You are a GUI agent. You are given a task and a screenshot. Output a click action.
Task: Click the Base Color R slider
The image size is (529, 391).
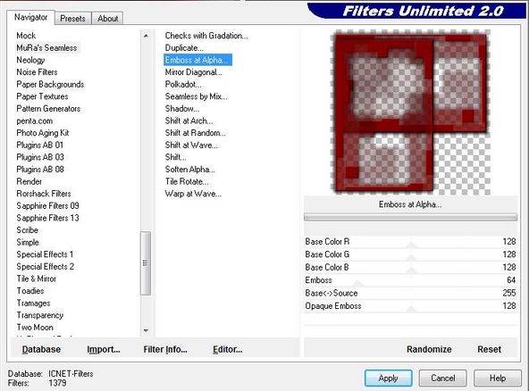[x=410, y=242]
